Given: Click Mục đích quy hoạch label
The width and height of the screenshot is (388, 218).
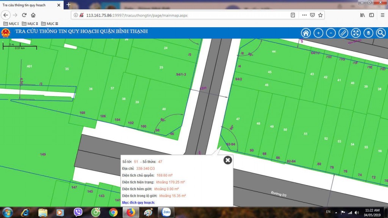Looking at the screenshot, I should point(138,202).
